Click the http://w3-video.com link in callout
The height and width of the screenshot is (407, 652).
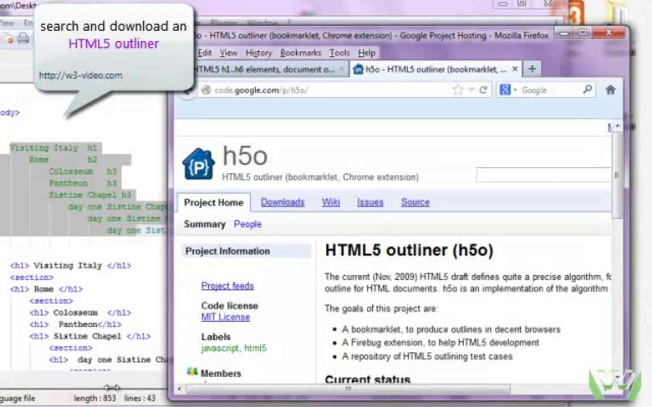click(81, 76)
